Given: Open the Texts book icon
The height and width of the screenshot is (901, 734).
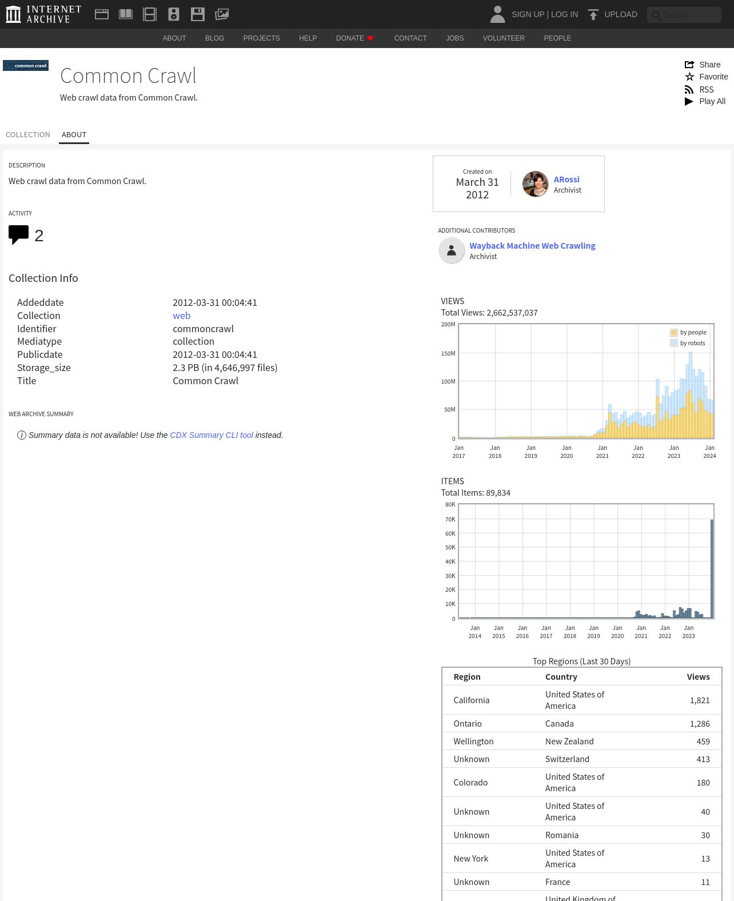Looking at the screenshot, I should [126, 14].
